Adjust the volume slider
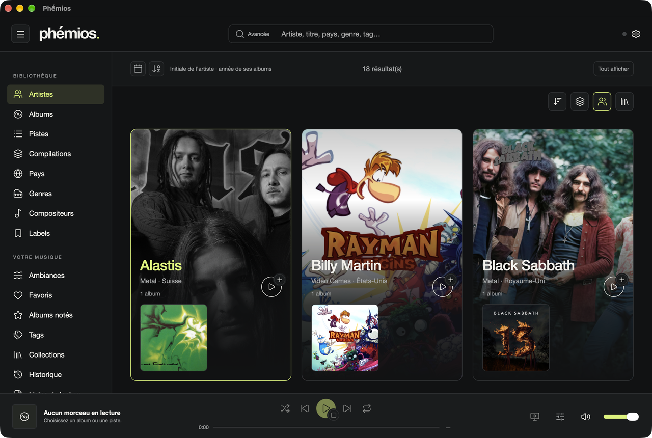The height and width of the screenshot is (438, 652). [621, 417]
